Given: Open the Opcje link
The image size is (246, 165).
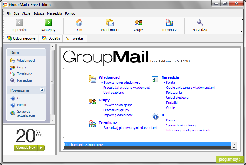Looking at the screenshot, I should 170,108.
